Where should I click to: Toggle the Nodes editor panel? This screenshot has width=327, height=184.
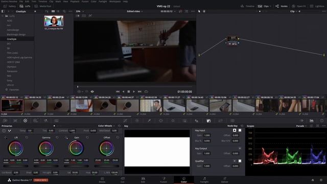click(282, 6)
